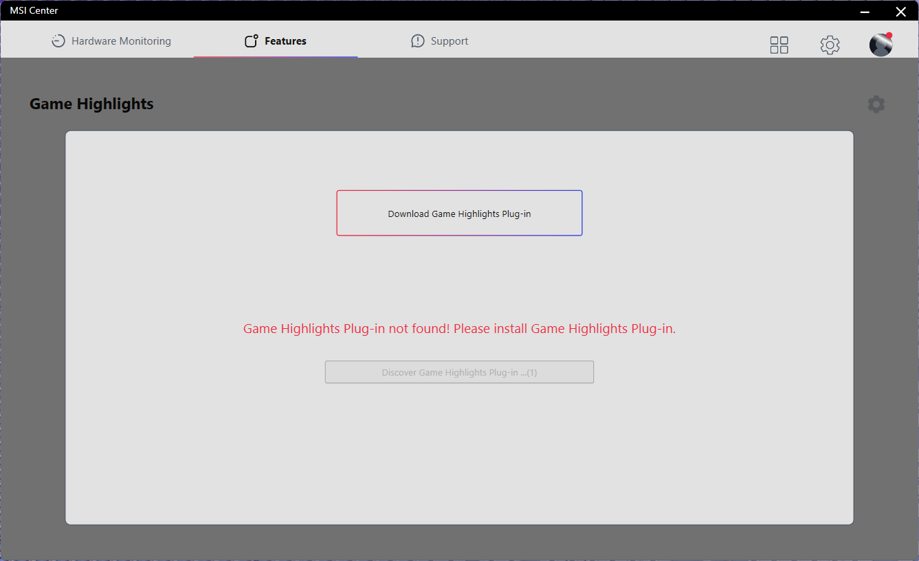Open the apps grid view icon

click(x=779, y=45)
